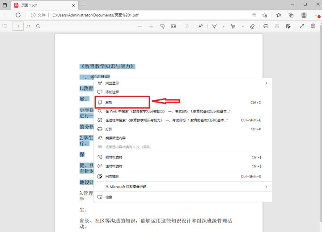Image resolution: width=322 pixels, height=232 pixels.
Task: Toggle fit to page width
Action: 174,26
